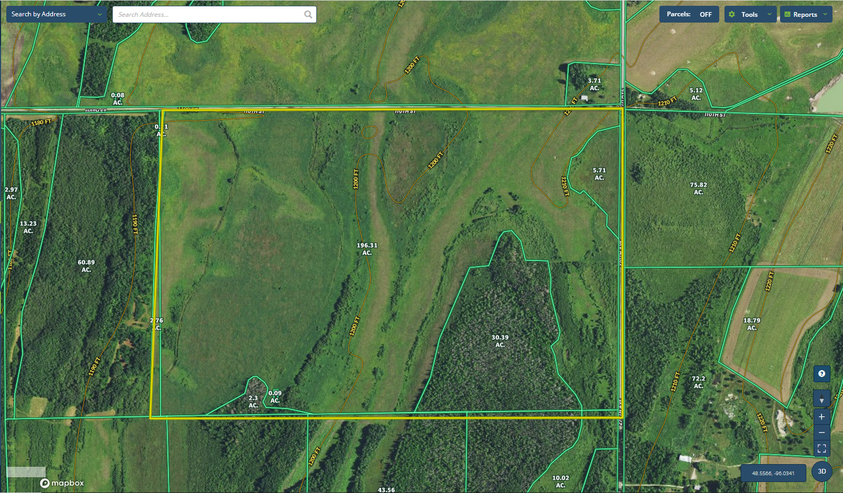Select the 60.89 AC parcel label
This screenshot has height=493, width=843.
click(x=86, y=266)
